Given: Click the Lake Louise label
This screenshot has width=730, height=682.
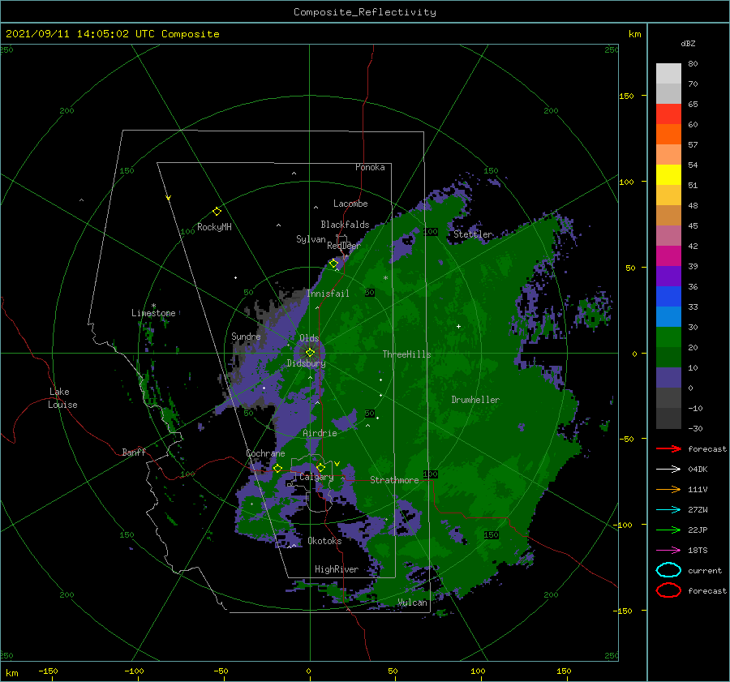Looking at the screenshot, I should [x=63, y=398].
